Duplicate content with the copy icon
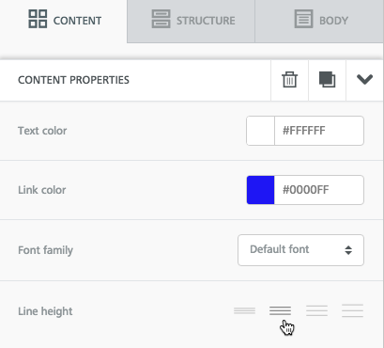 click(x=327, y=80)
